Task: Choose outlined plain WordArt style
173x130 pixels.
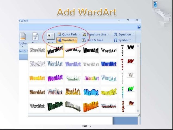Action: point(37,50)
